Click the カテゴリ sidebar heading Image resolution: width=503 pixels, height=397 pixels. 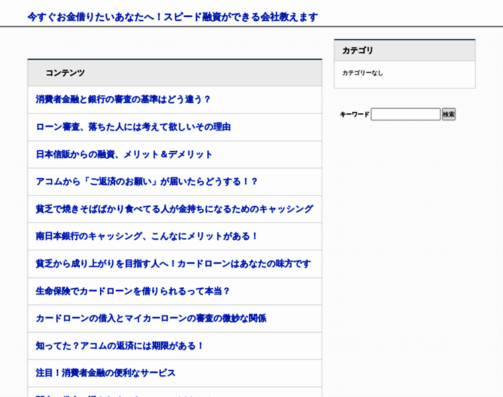(357, 51)
